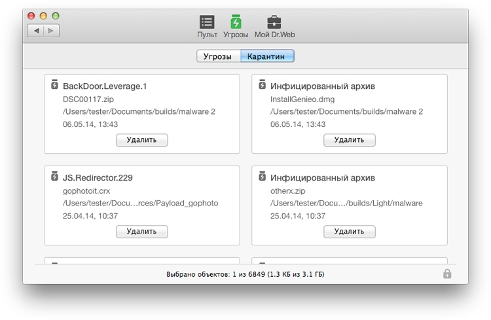Open the Пульт control panel icon
Image resolution: width=491 pixels, height=320 pixels.
(207, 22)
